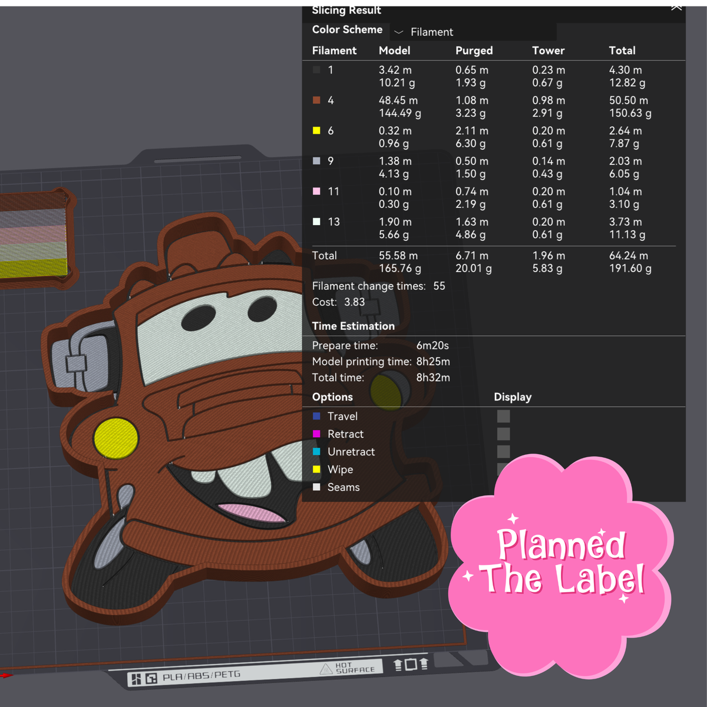Select the Wipe option label
707x707 pixels.
pos(341,470)
